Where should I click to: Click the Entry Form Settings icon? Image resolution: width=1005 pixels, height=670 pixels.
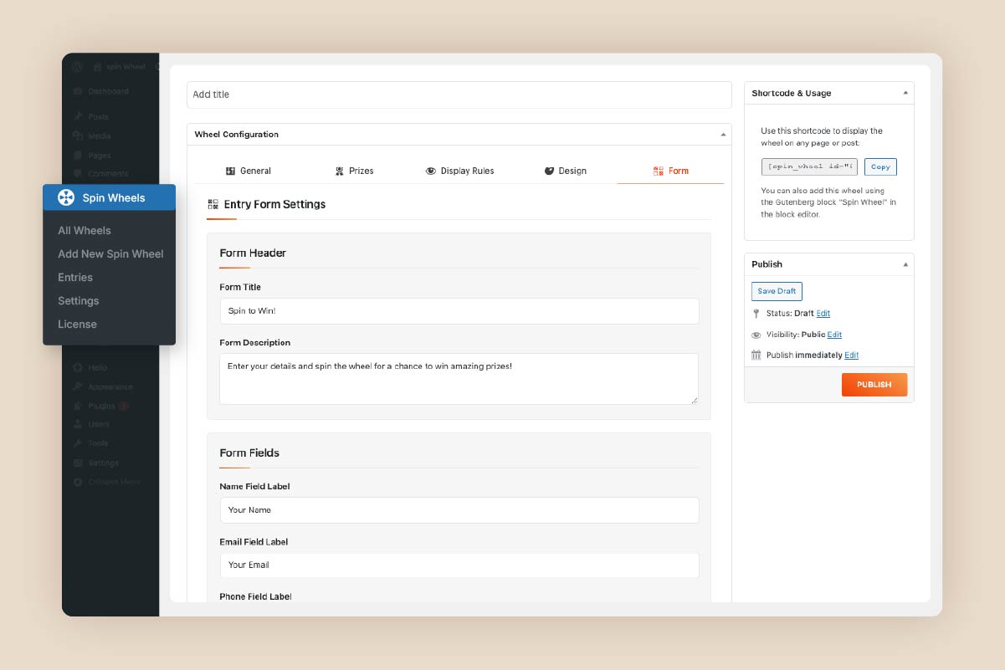[x=213, y=203]
